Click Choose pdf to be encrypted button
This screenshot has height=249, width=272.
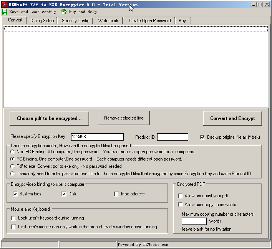(x=49, y=118)
